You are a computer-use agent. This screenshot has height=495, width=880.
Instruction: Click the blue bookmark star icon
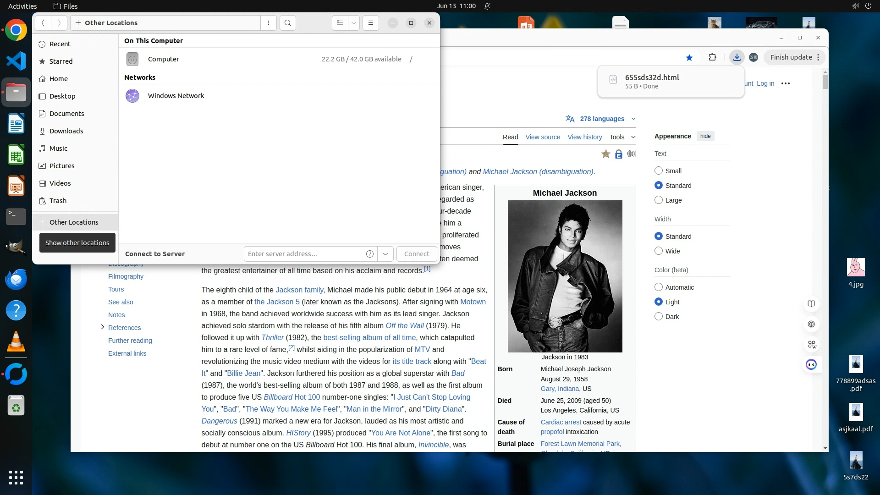(x=689, y=57)
